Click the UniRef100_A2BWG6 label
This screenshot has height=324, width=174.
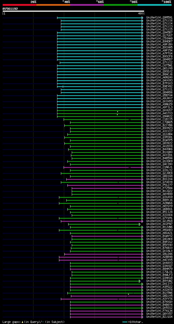[159, 203]
